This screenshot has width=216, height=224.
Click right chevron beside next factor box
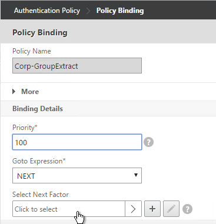(133, 209)
